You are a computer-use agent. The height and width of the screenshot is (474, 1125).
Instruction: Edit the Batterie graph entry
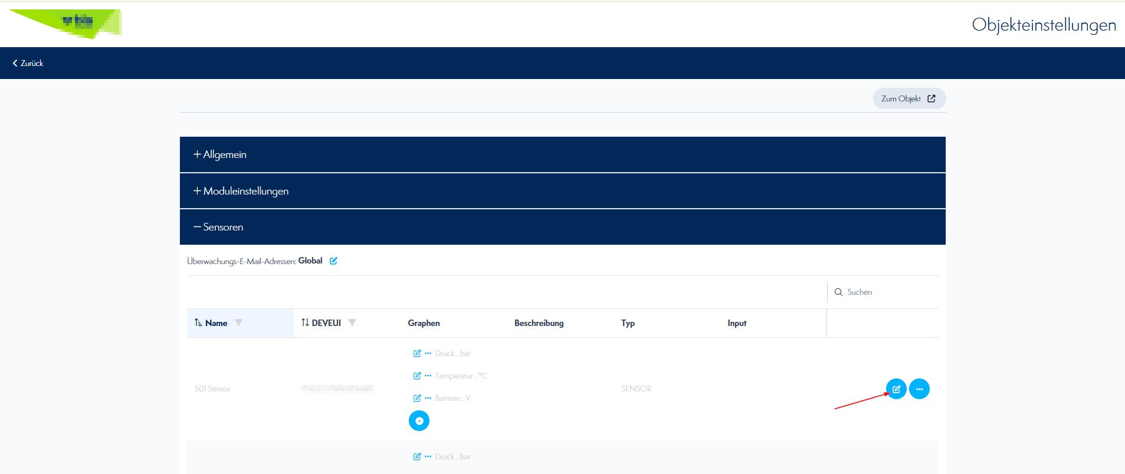coord(417,398)
